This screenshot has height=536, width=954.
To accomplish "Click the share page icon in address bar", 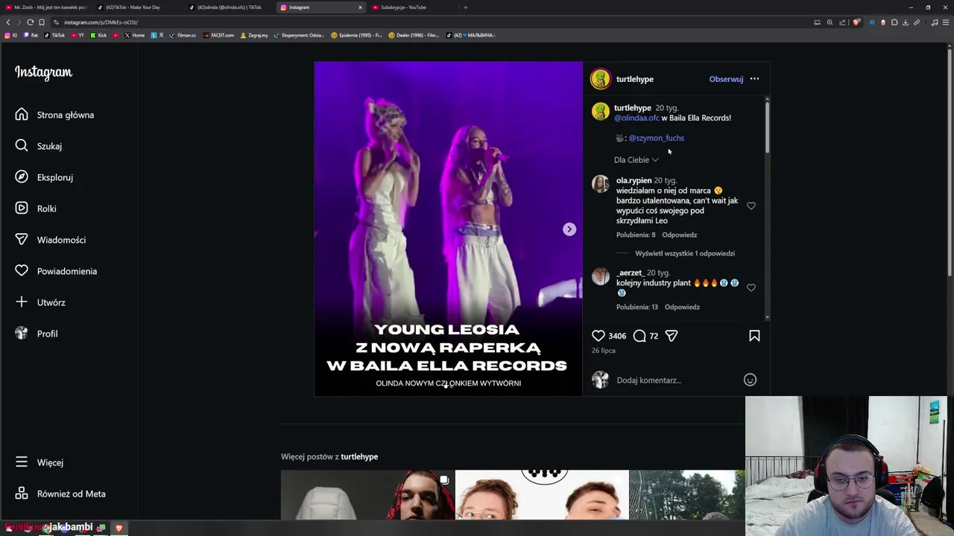I will (842, 22).
